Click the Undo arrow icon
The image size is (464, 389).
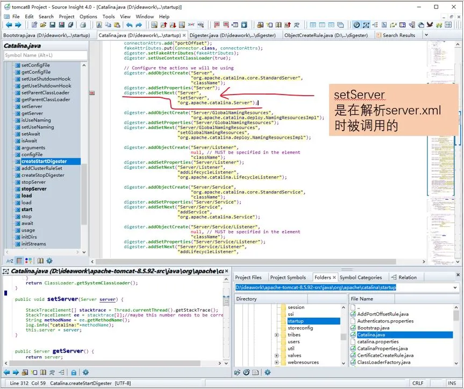pos(130,25)
